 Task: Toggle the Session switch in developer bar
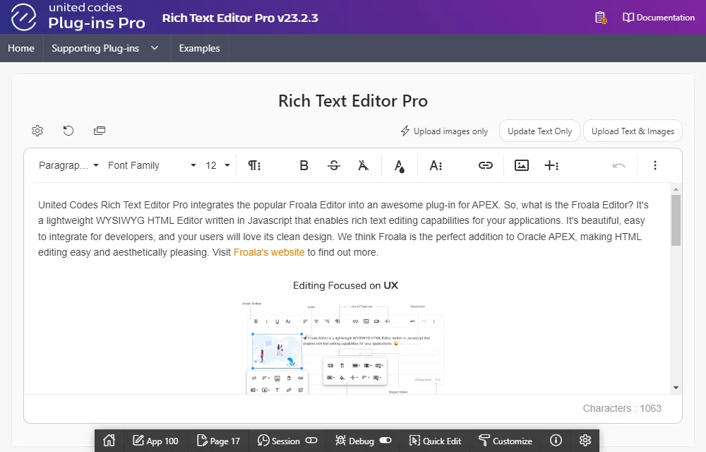[311, 441]
